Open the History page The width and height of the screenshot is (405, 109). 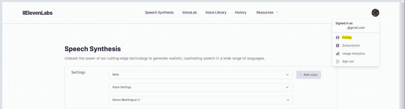(x=241, y=13)
